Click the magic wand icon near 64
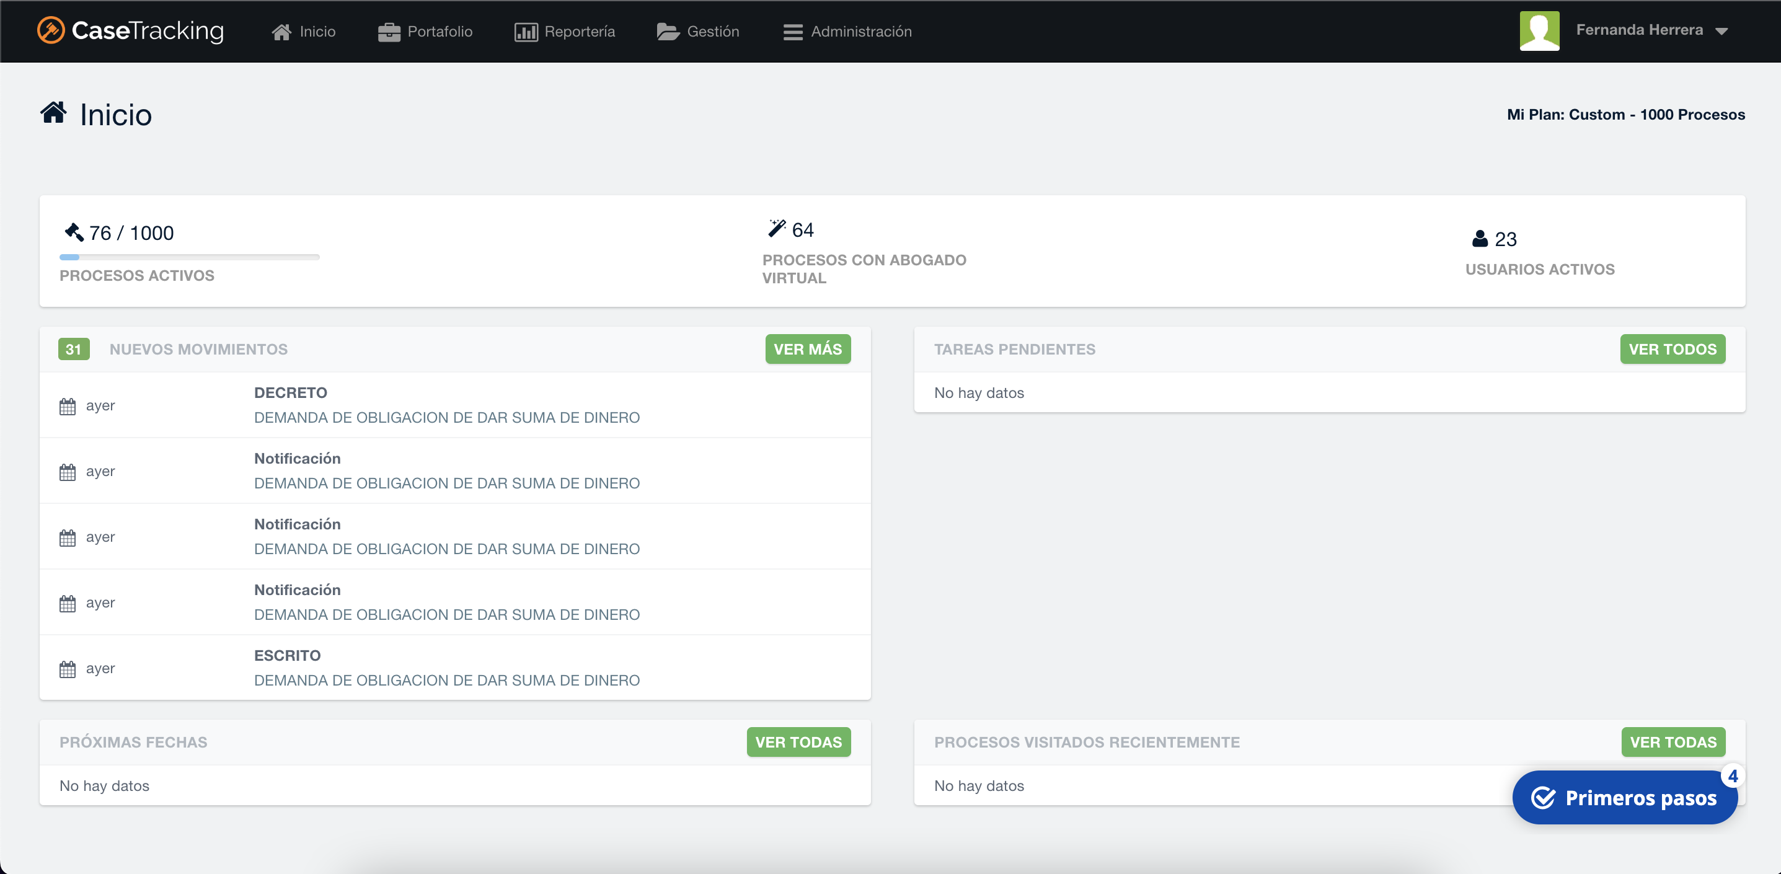Viewport: 1781px width, 874px height. point(777,228)
